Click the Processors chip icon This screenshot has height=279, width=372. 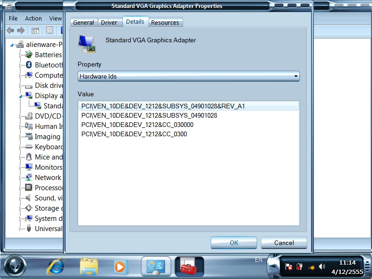click(x=29, y=187)
